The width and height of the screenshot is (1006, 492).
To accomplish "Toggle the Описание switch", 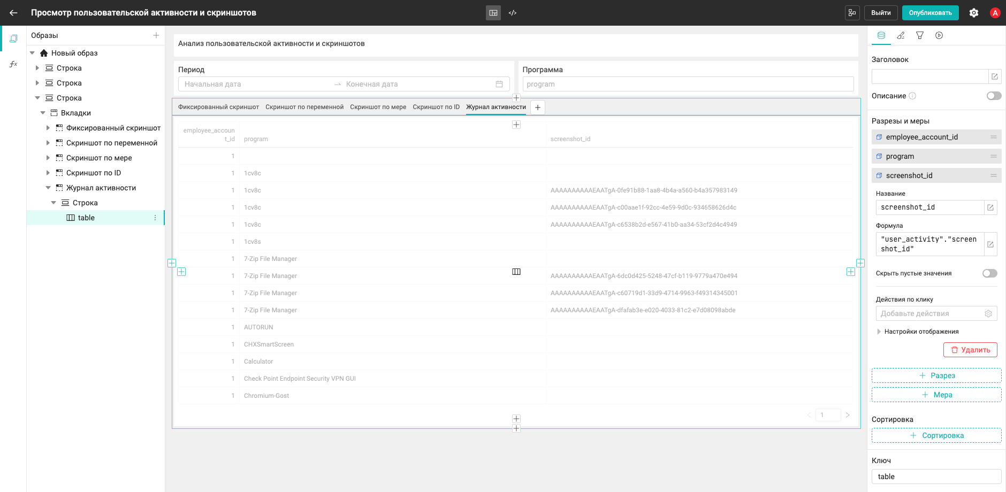I will (994, 96).
